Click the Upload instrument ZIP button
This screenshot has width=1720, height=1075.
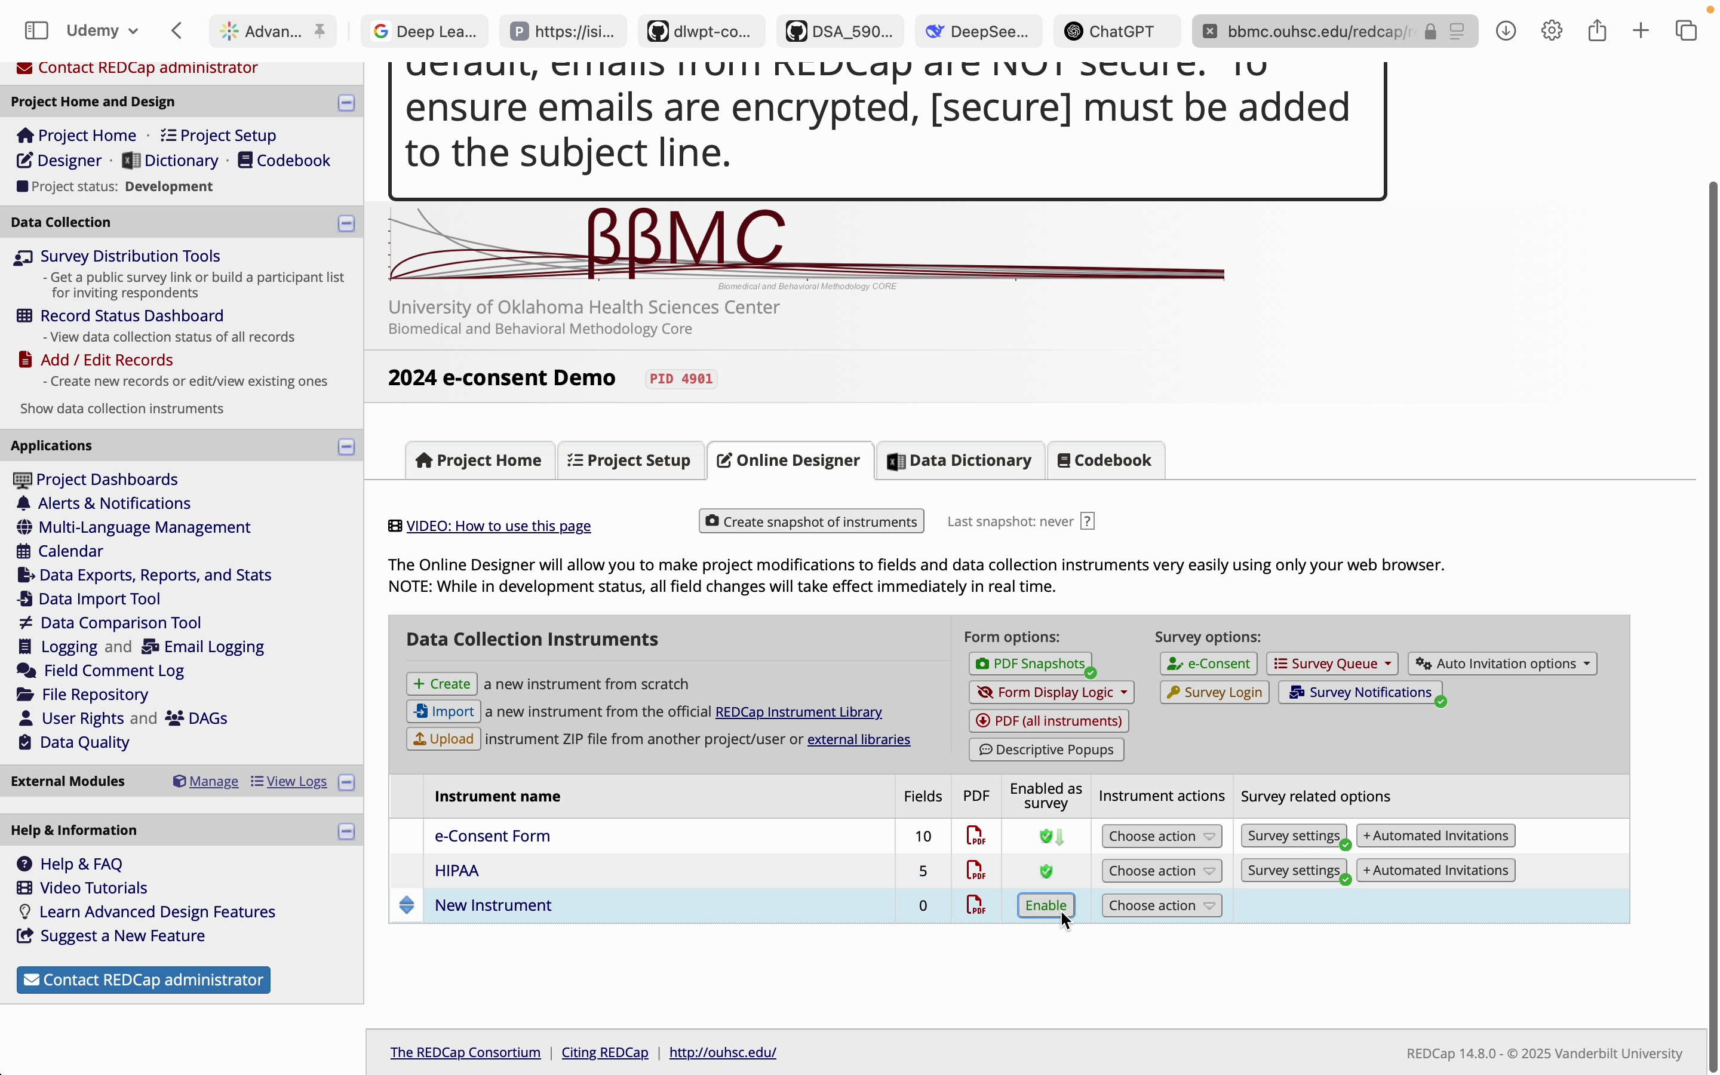(444, 739)
